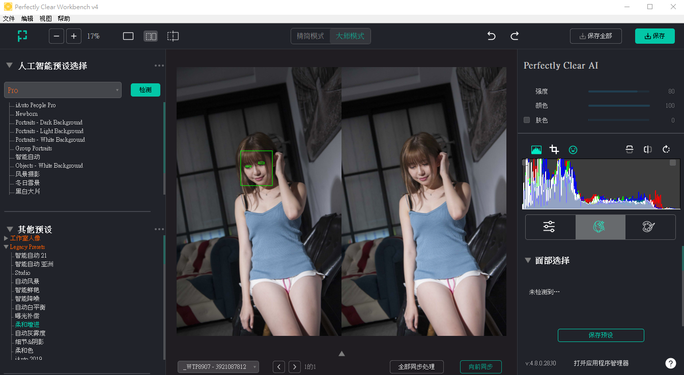684x375 pixels.
Task: Collapse the 其他预设 section
Action: pos(9,229)
